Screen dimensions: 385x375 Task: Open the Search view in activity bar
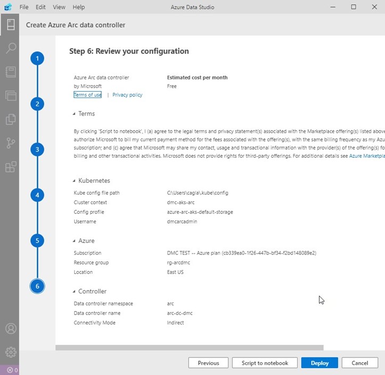click(11, 48)
